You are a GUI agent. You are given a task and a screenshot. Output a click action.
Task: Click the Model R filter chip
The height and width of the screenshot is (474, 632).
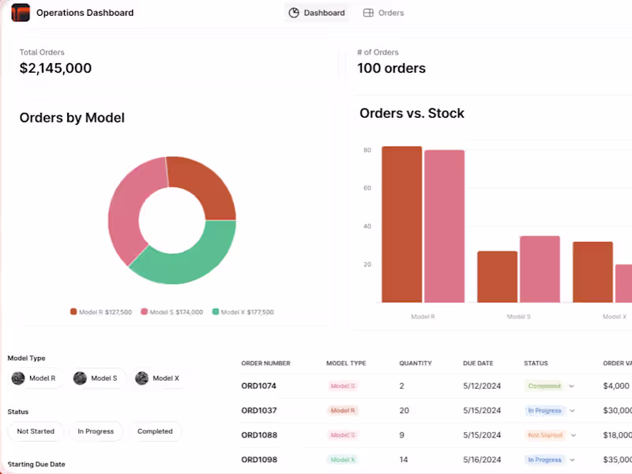[x=35, y=378]
